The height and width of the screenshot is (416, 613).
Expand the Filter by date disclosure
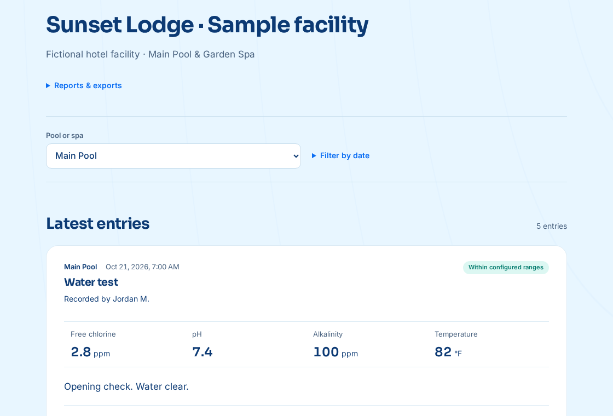click(340, 155)
